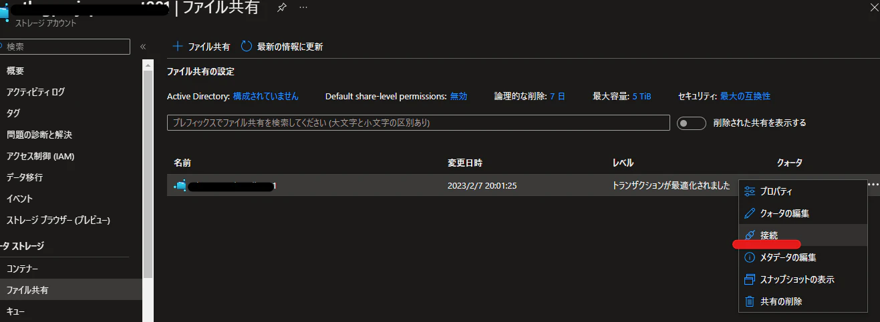
Task: Click the sidebar 検索 box
Action: pyautogui.click(x=65, y=47)
